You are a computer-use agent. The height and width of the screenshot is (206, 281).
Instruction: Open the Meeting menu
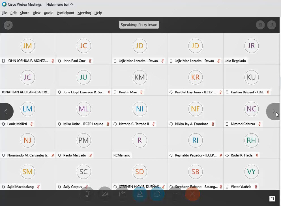coord(84,13)
